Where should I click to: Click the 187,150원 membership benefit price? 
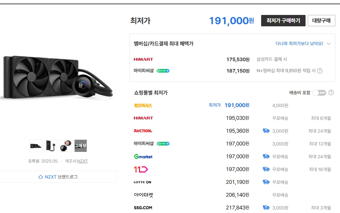click(238, 71)
